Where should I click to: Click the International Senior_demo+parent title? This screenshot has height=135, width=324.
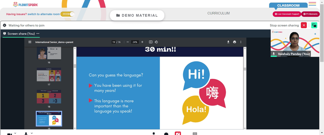pos(54,42)
